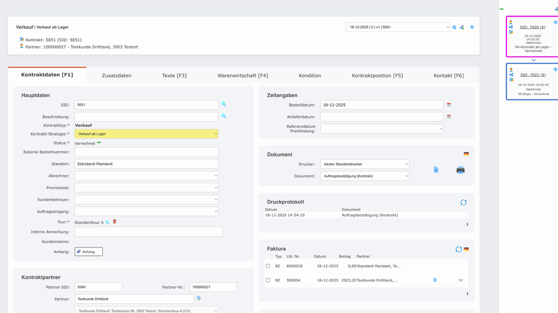Viewport: 558px width, 313px height.
Task: Click the Anhang attachment button
Action: (88, 252)
